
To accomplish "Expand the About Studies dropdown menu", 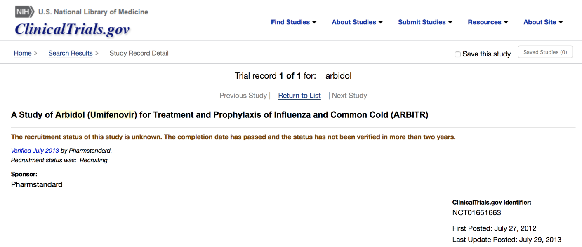I will tap(357, 22).
